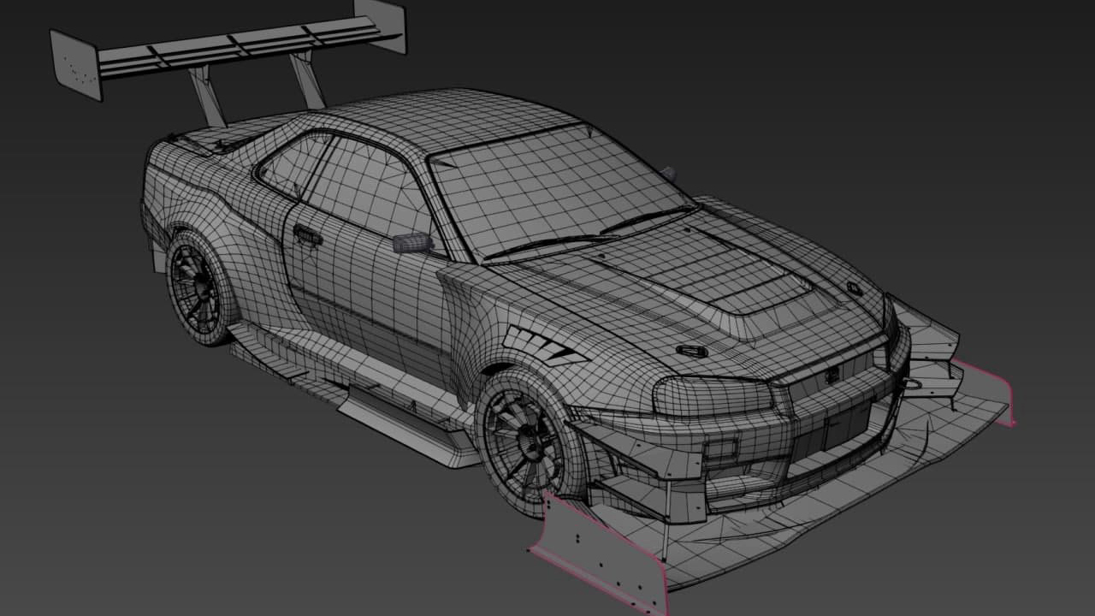
Task: Click the side mirror on the door
Action: tap(411, 242)
